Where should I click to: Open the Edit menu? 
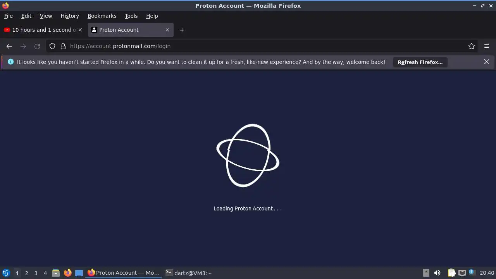(x=26, y=16)
